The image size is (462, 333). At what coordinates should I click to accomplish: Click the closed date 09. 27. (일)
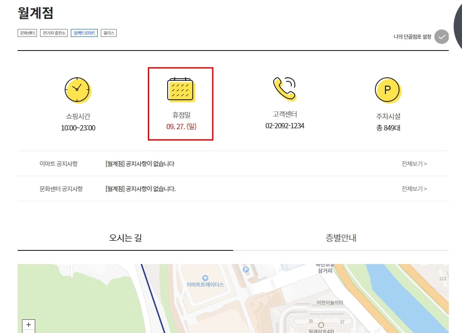click(x=181, y=127)
